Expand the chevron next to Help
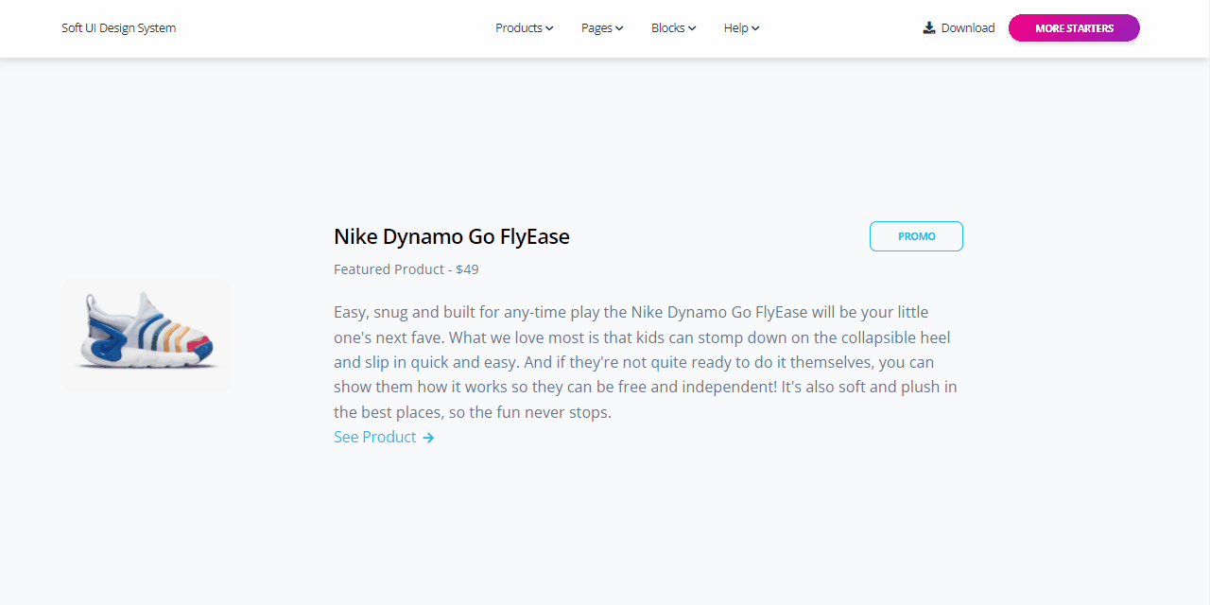Image resolution: width=1210 pixels, height=605 pixels. 755,28
